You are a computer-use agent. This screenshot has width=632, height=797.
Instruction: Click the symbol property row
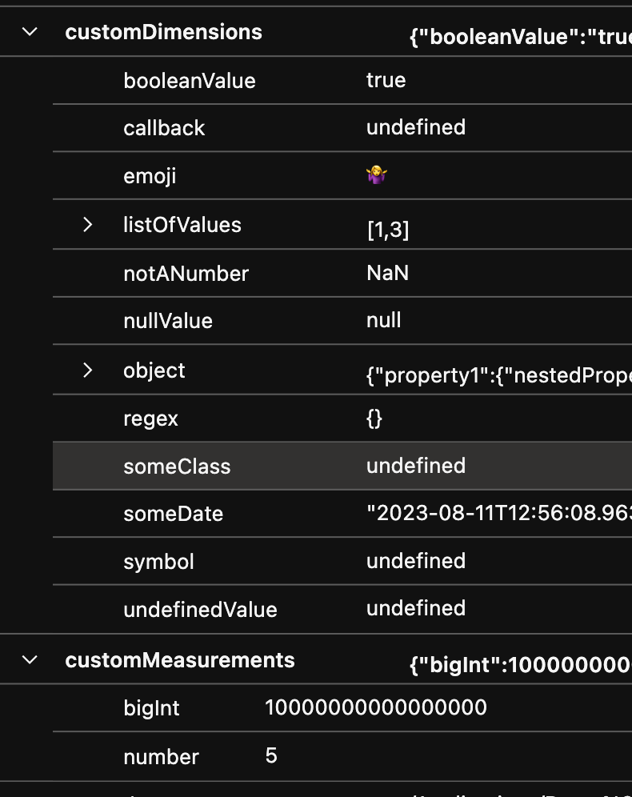(x=158, y=561)
